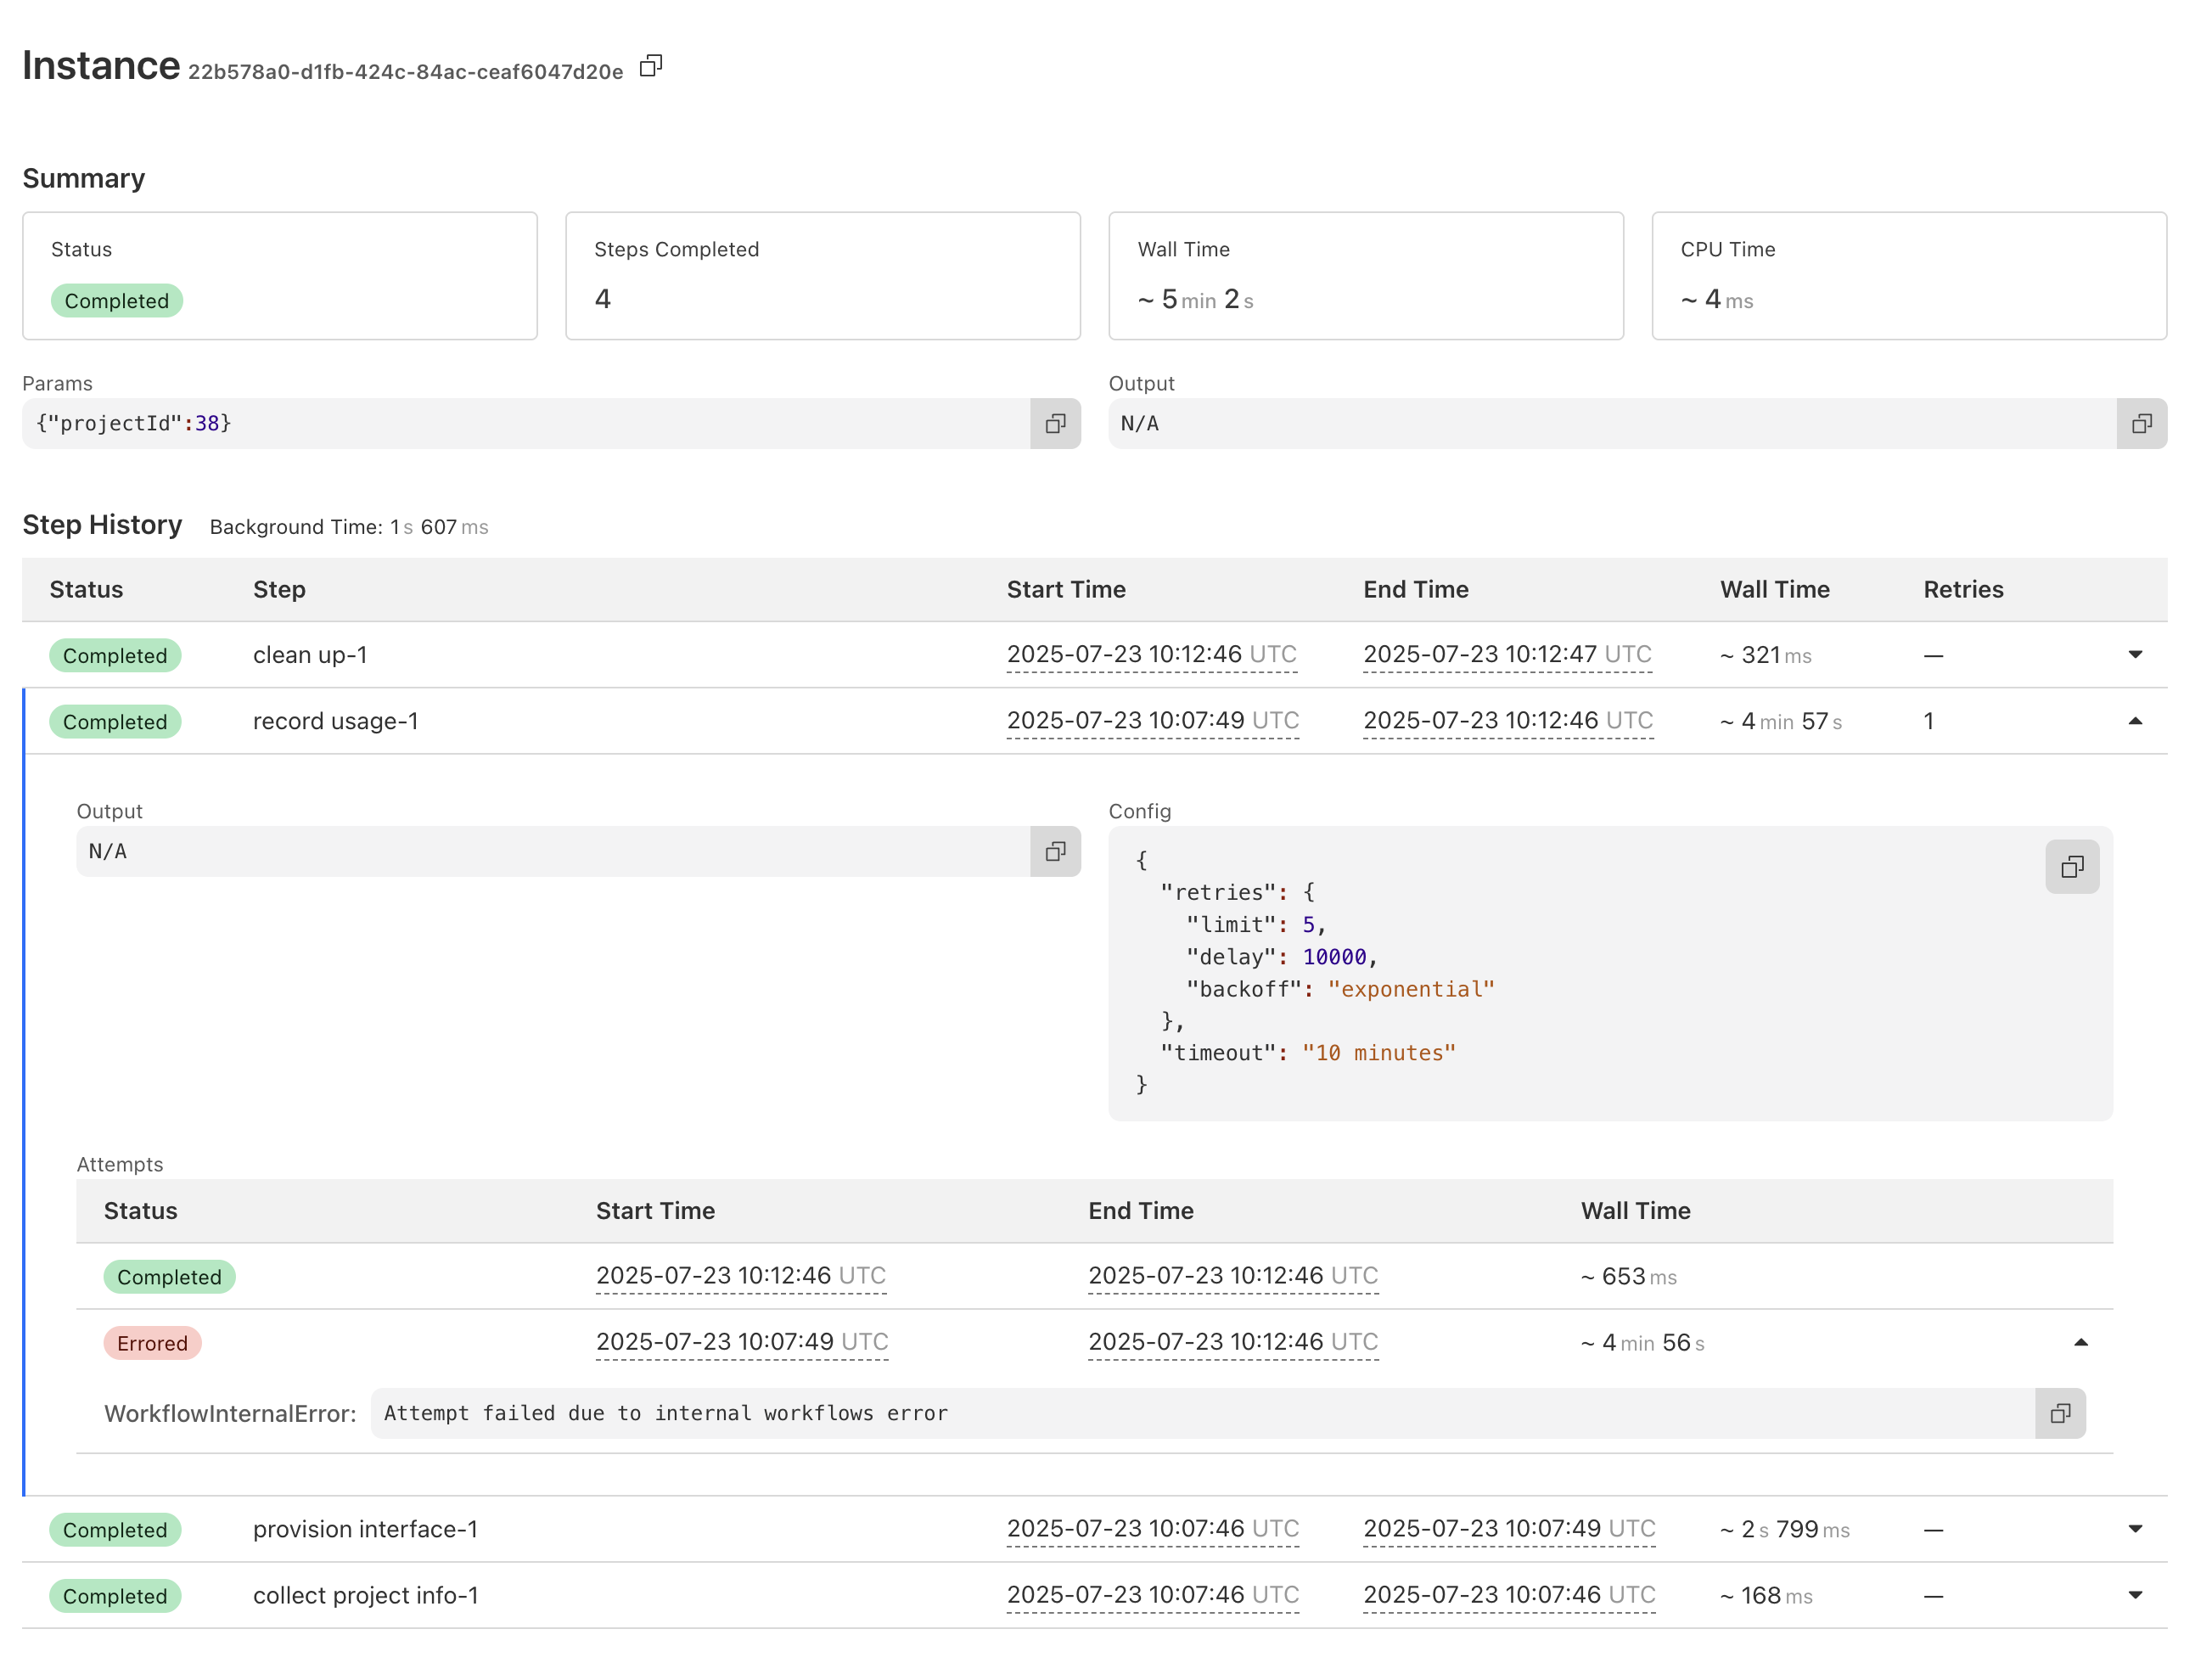This screenshot has height=1674, width=2212.
Task: Copy the Params JSON value
Action: pos(1055,424)
